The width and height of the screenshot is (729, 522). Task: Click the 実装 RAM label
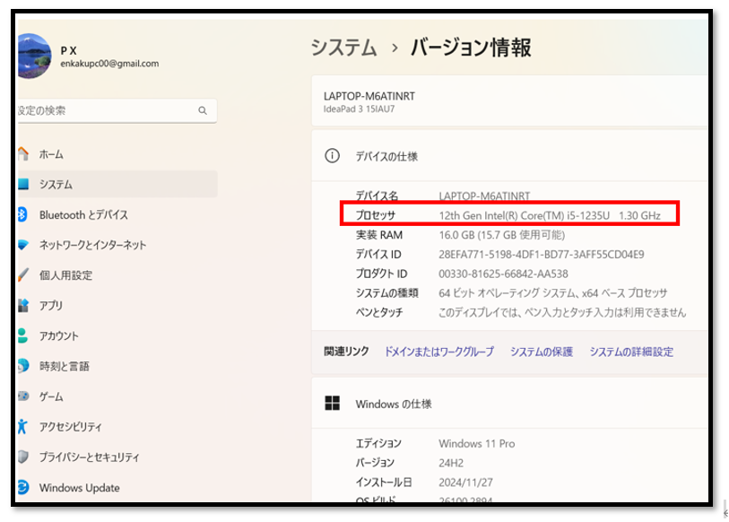tap(379, 235)
